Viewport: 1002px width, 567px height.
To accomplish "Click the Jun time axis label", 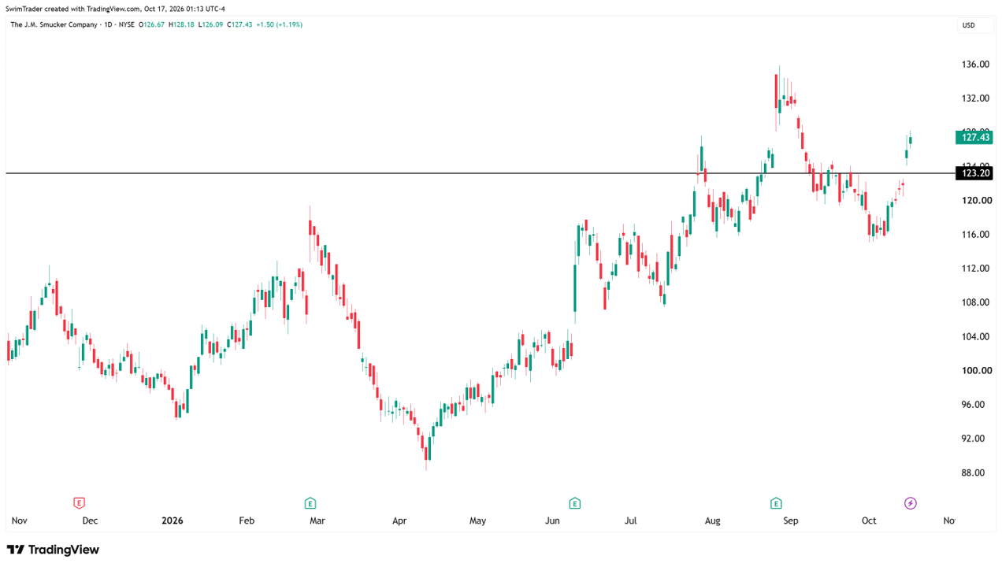I will pos(552,521).
